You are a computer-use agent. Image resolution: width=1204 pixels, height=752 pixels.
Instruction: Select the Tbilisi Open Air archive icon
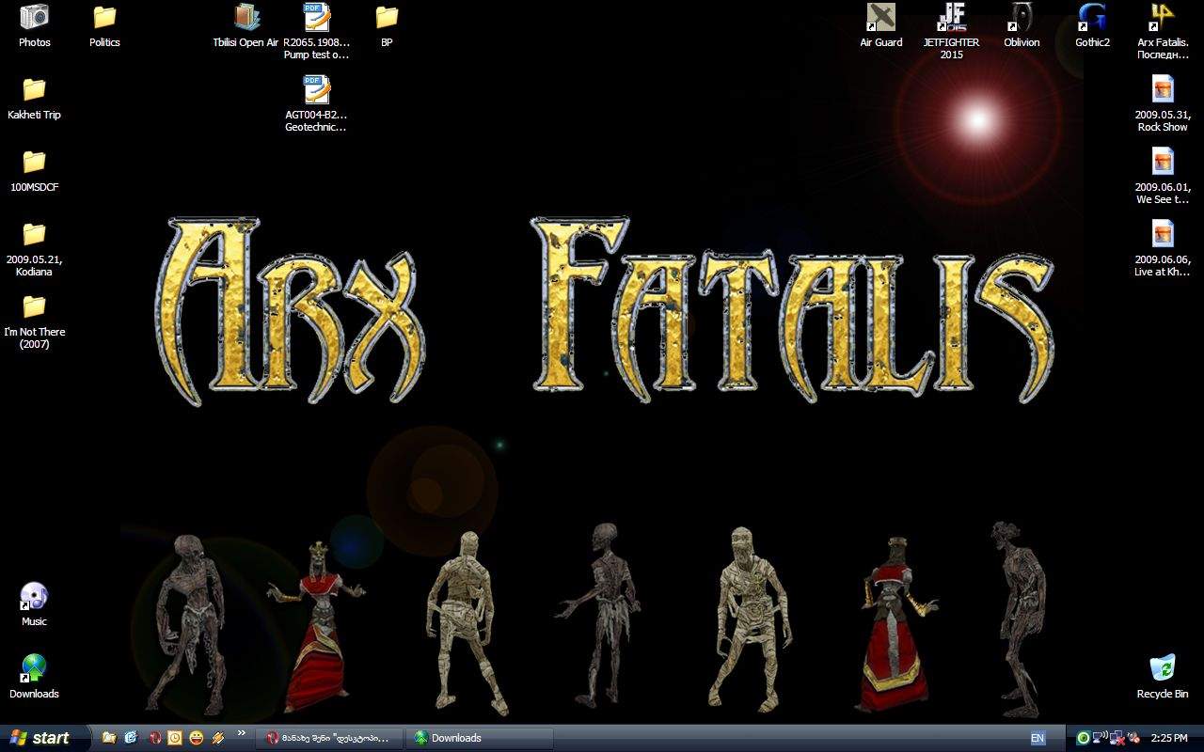(246, 18)
